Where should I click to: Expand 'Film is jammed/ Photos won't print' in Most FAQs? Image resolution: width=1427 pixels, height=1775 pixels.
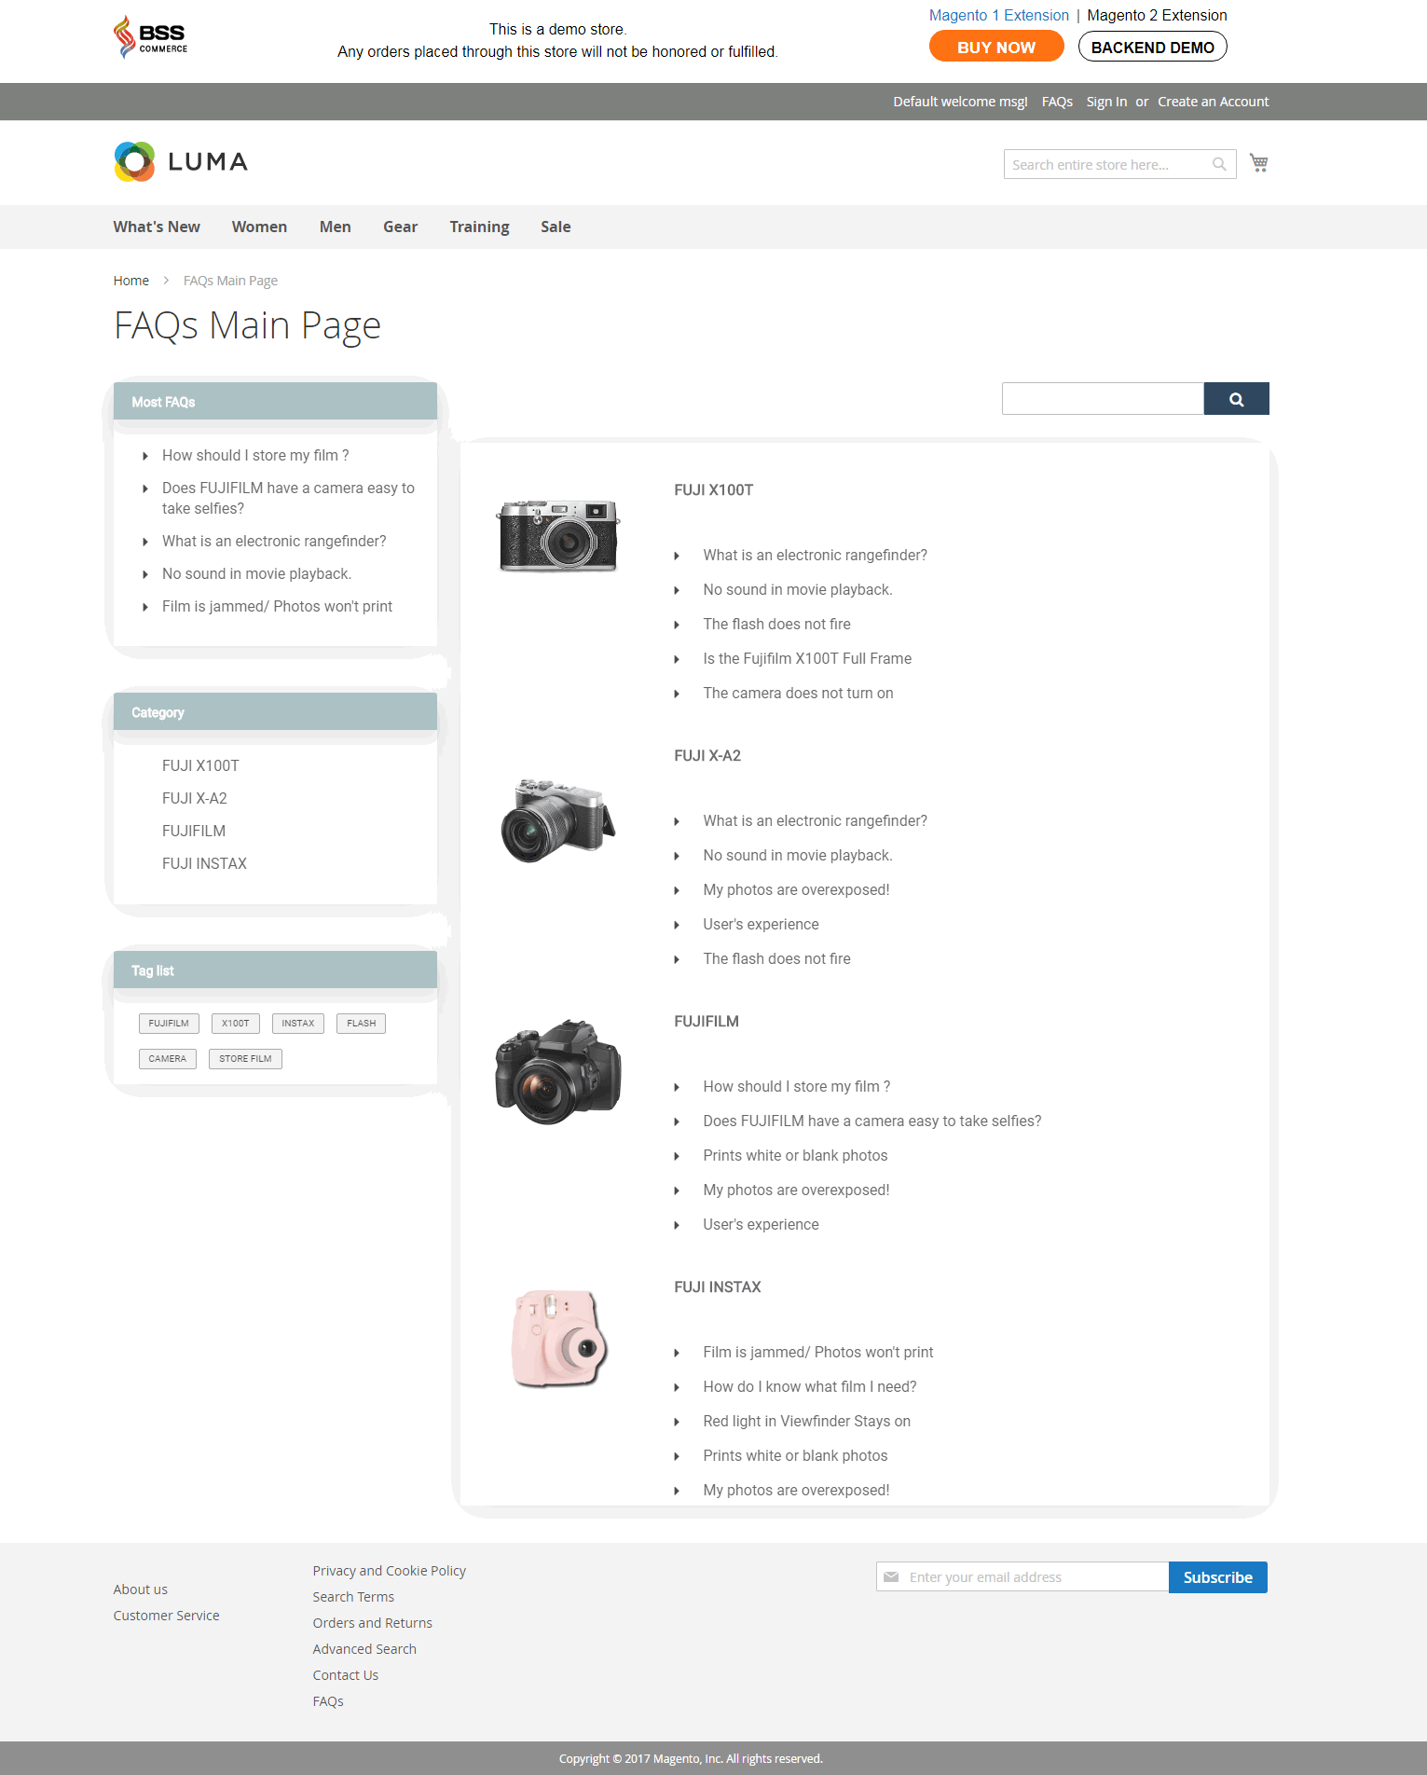coord(277,606)
